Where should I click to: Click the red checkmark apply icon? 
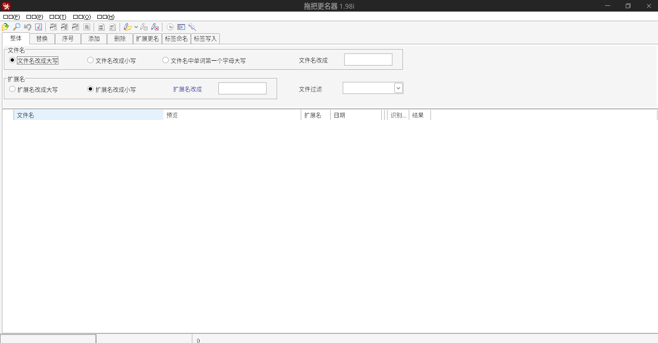[39, 27]
